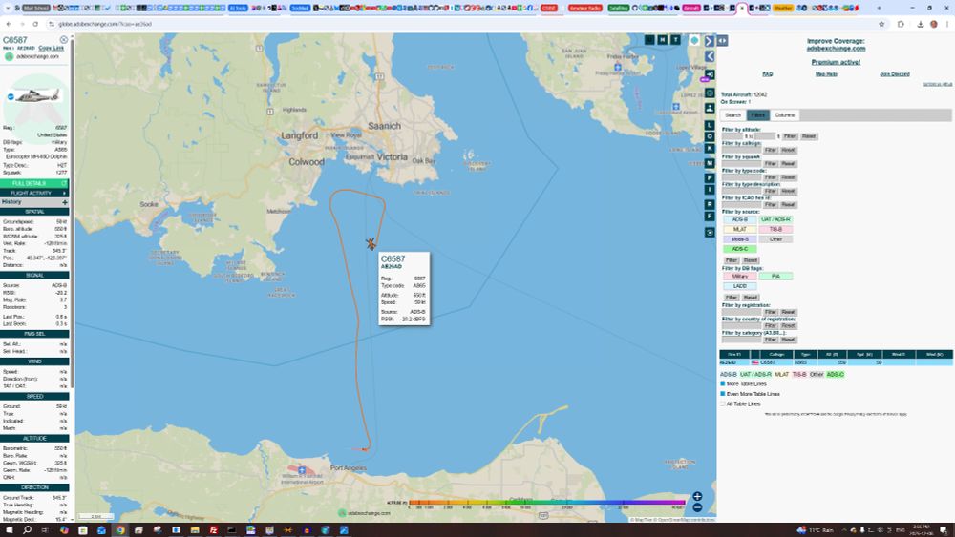Click the squawk filter input field
The image size is (955, 537).
click(x=741, y=164)
